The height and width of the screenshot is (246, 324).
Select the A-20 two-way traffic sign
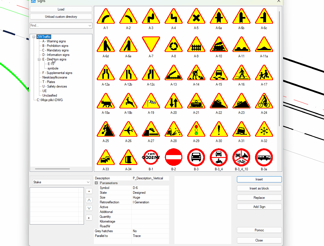(174, 101)
